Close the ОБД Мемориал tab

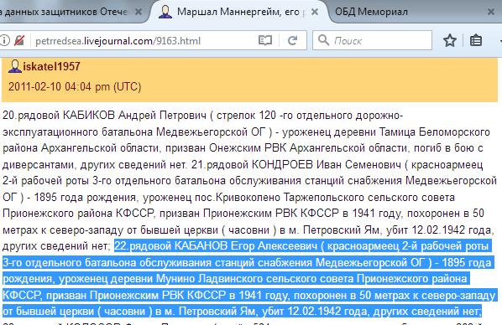(491, 12)
